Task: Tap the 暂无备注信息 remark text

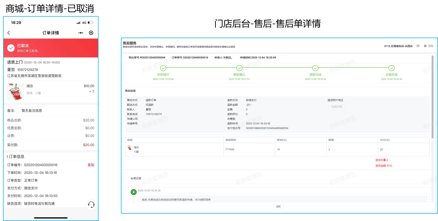Action: coord(32,111)
